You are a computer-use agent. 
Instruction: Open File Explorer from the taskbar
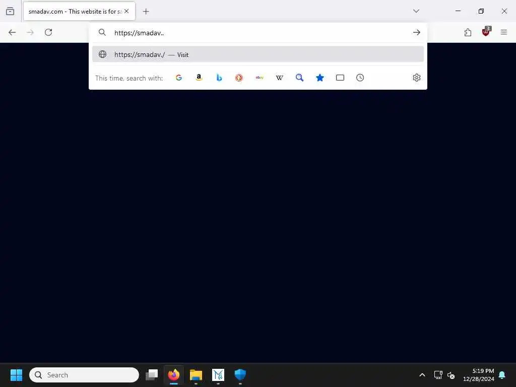point(196,375)
